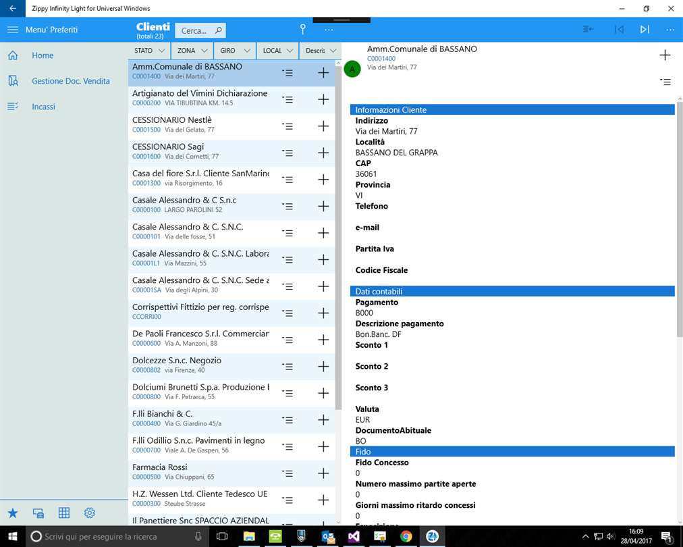The image size is (683, 547).
Task: Click the devices sync icon at bottom left
Action: [38, 513]
